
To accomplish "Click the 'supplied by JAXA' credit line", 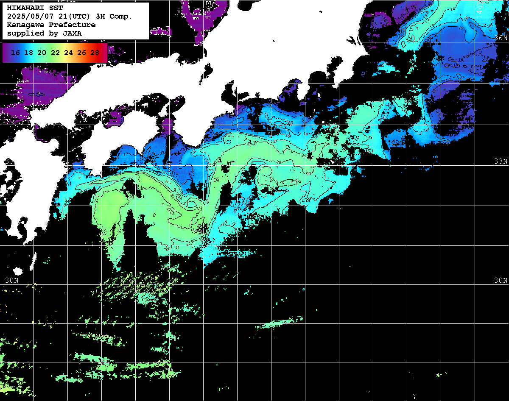I will pos(45,33).
